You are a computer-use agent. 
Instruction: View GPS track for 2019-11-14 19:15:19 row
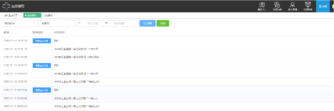pyautogui.click(x=42, y=41)
